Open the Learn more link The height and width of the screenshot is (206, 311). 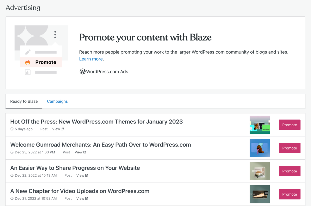[x=91, y=59]
